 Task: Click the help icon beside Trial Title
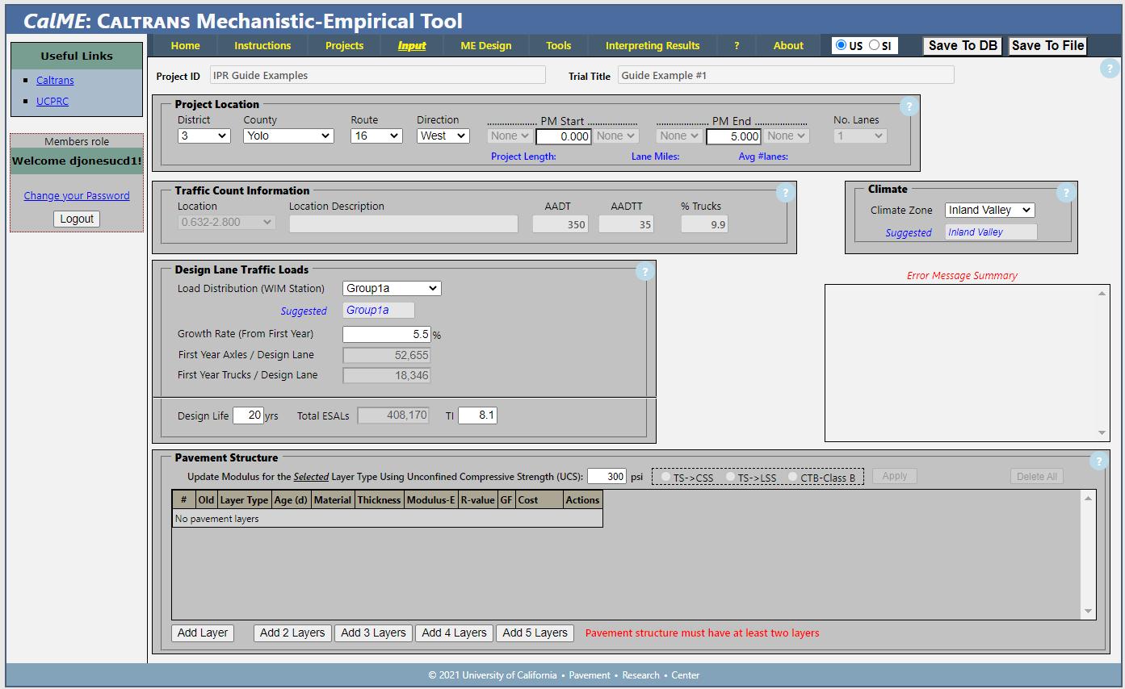[1109, 69]
